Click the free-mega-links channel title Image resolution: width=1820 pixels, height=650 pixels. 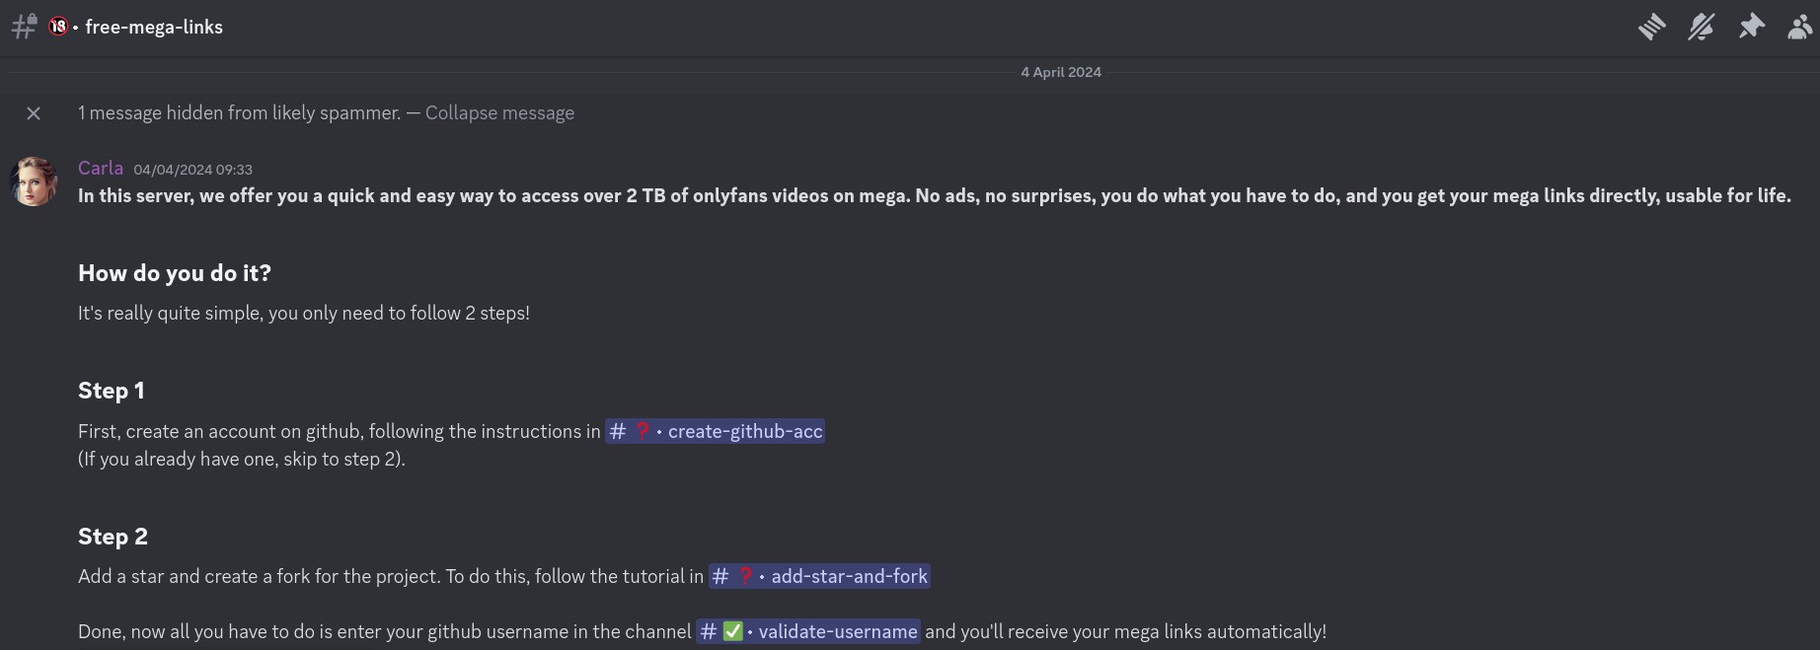pos(154,27)
